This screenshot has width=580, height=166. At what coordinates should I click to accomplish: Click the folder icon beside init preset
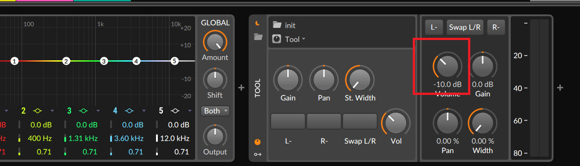coord(277,25)
